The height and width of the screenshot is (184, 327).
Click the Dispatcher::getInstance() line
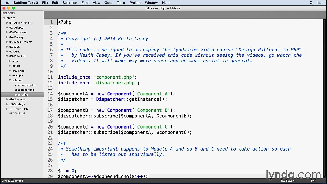[112, 99]
